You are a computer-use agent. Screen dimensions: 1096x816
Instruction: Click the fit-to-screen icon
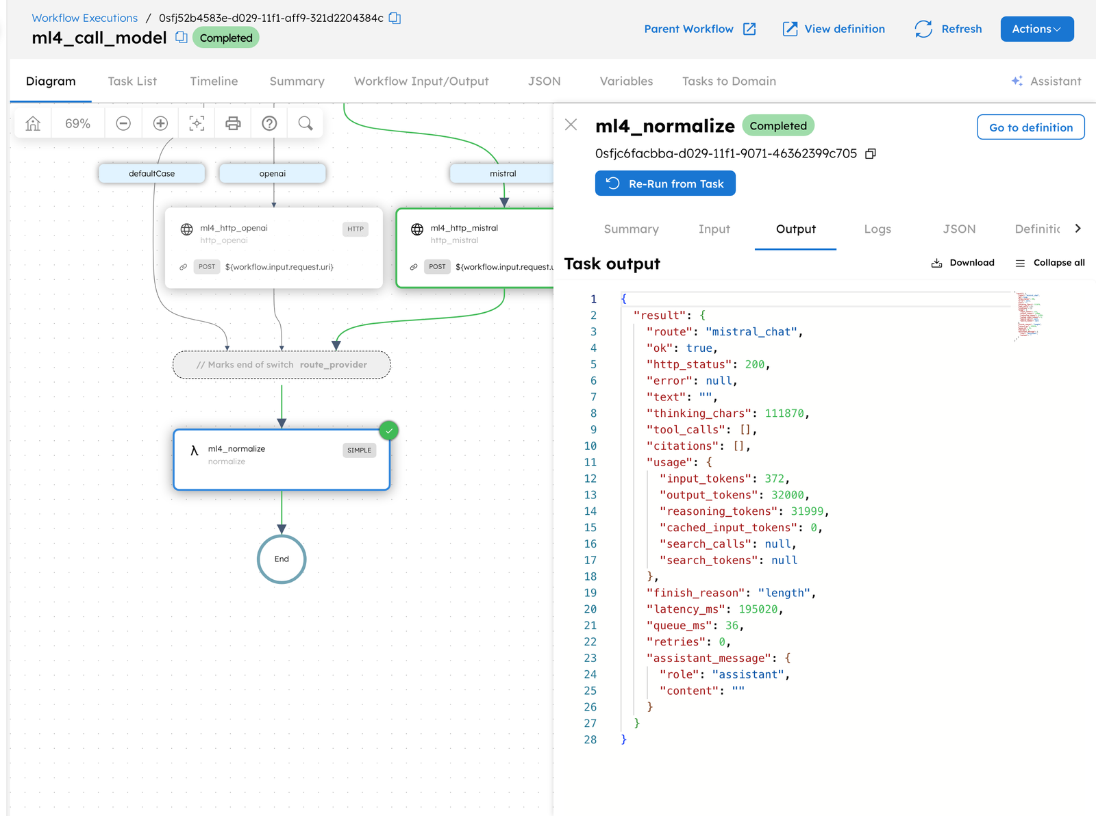coord(197,123)
